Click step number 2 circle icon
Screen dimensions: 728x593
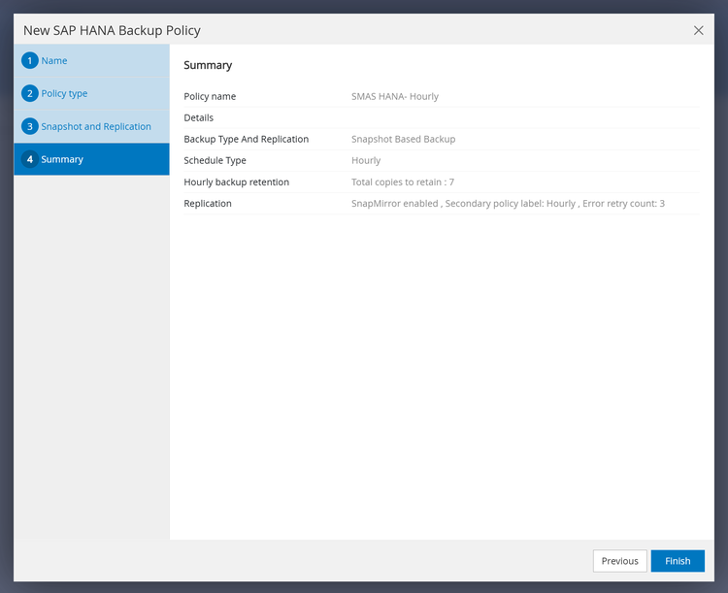click(30, 93)
